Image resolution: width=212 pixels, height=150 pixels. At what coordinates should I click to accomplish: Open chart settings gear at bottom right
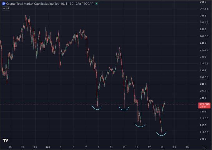click(205, 147)
